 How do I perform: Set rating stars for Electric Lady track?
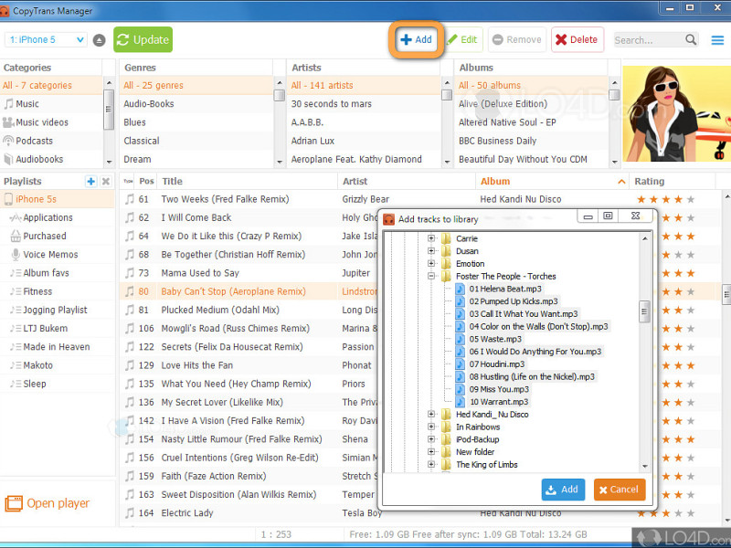[x=666, y=513]
